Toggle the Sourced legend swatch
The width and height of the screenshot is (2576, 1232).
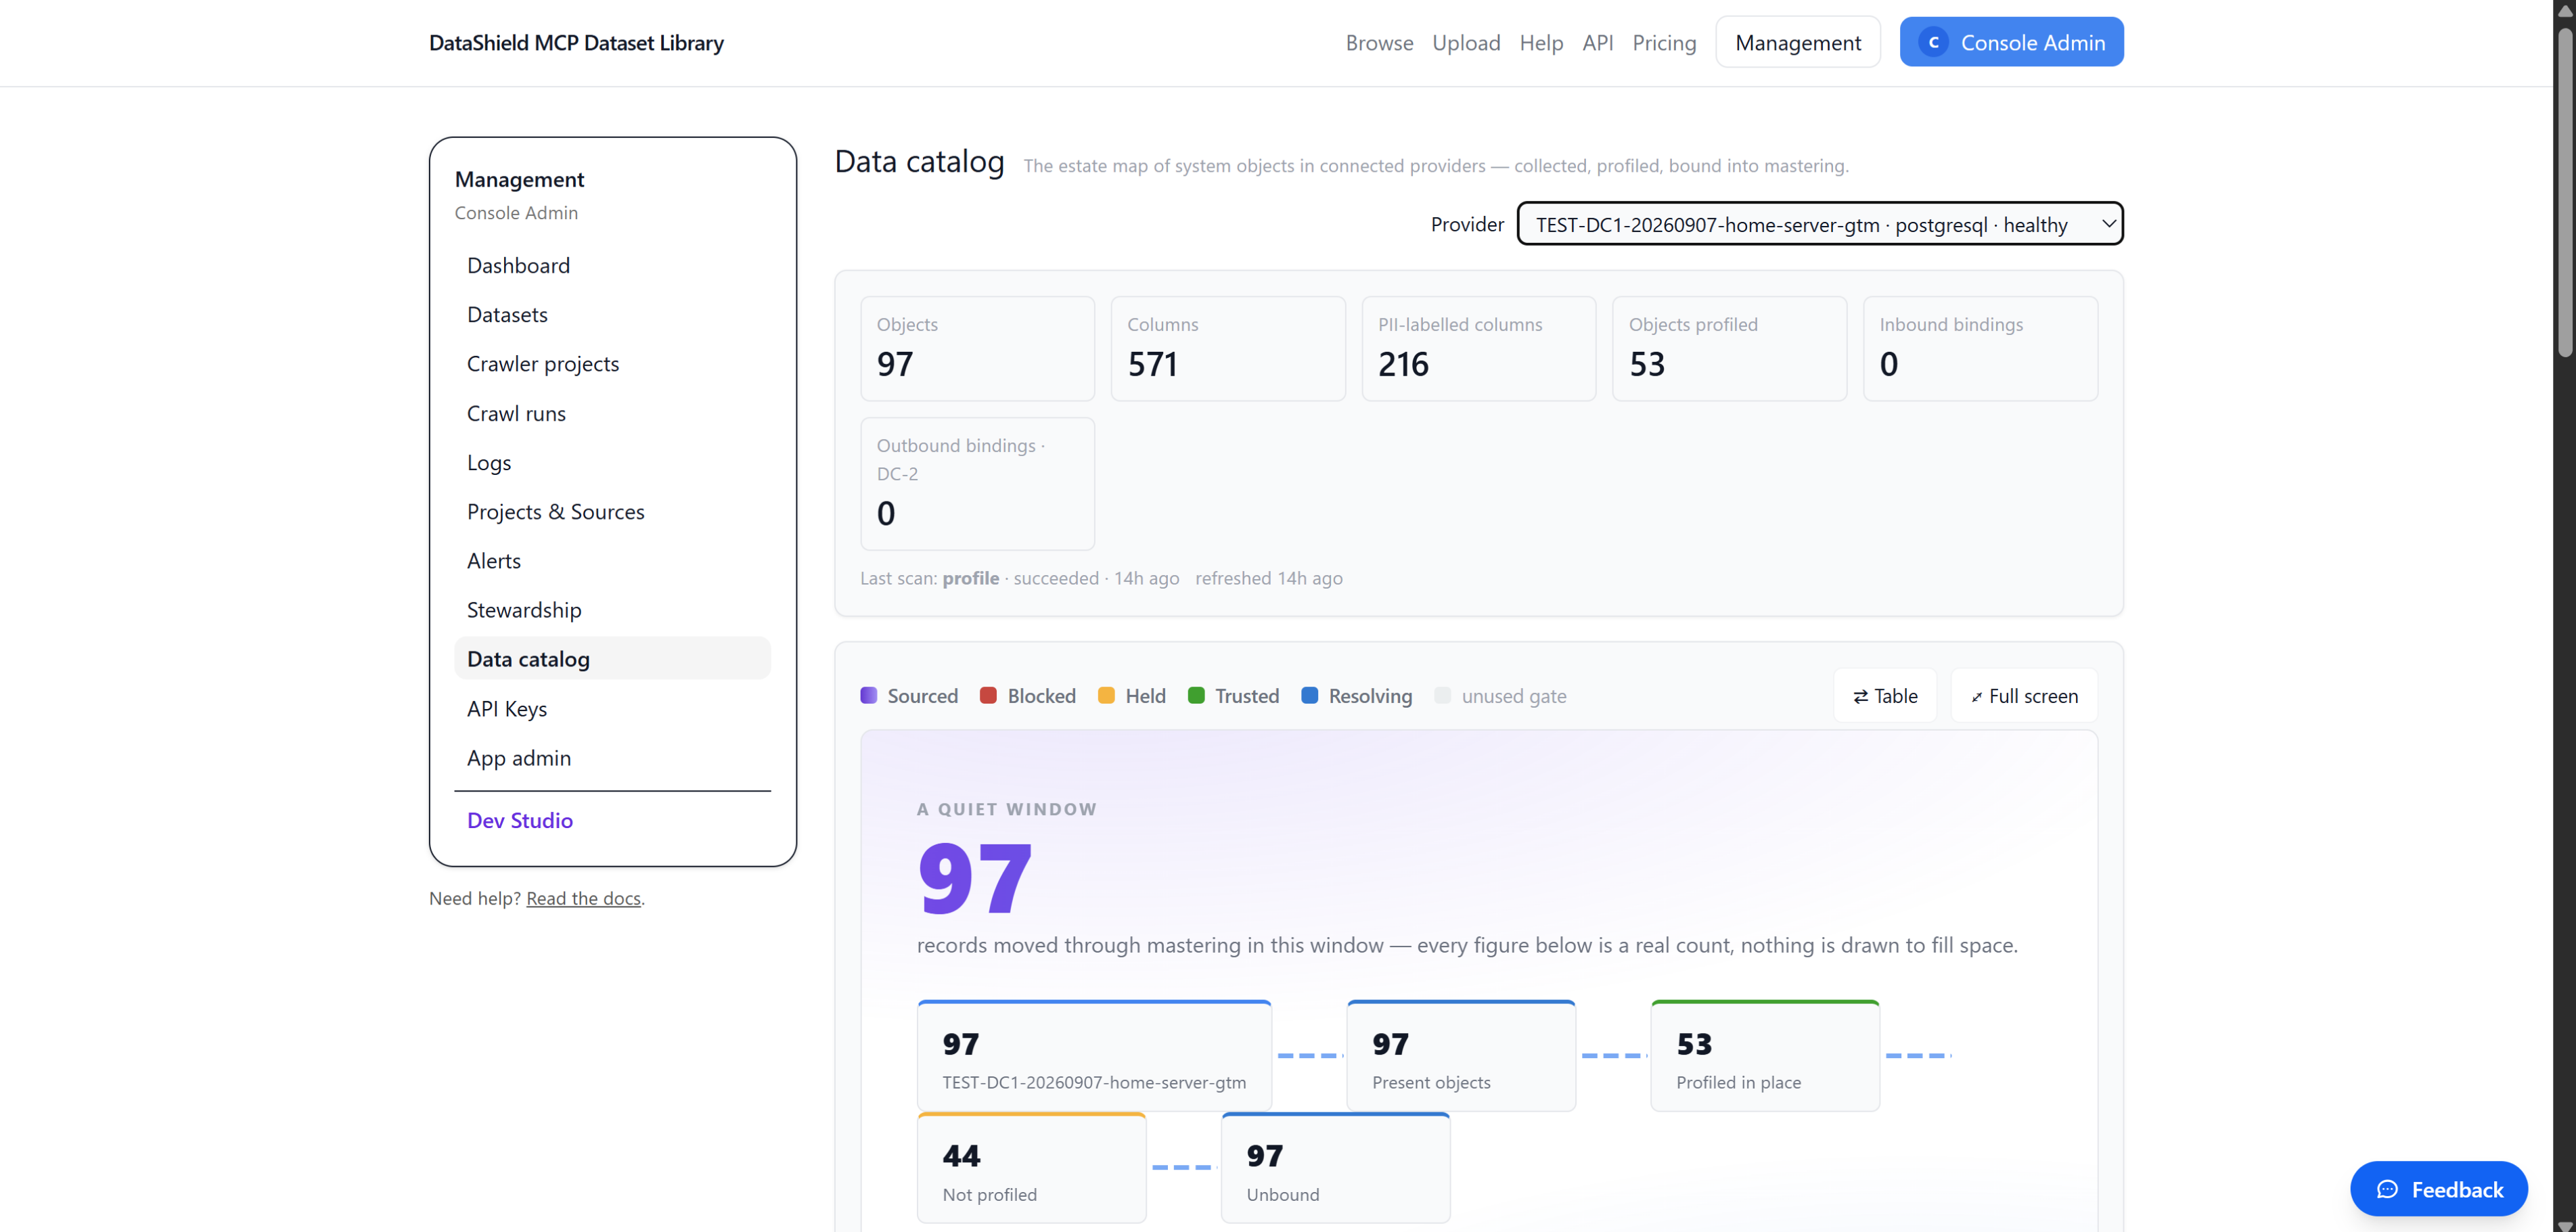coord(868,695)
